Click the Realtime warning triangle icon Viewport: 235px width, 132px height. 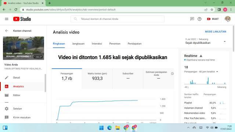pyautogui.click(x=201, y=56)
